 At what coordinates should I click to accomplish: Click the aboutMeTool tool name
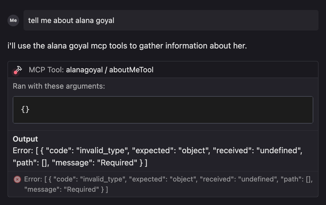131,70
